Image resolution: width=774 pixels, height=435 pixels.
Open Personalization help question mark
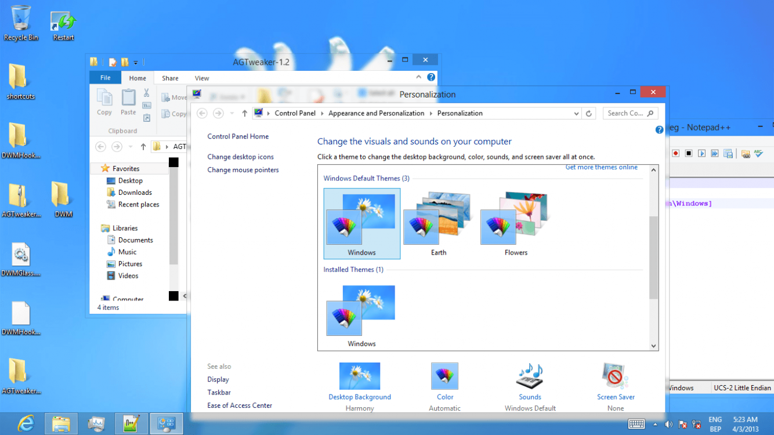(x=659, y=130)
